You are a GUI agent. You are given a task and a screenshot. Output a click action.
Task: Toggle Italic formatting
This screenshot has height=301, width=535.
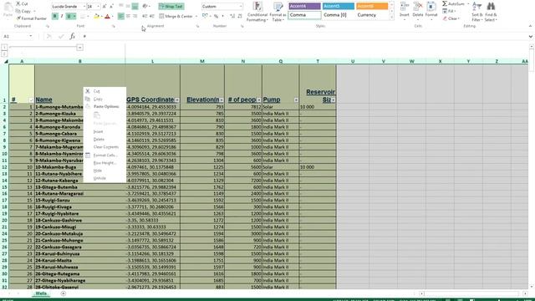[62, 16]
